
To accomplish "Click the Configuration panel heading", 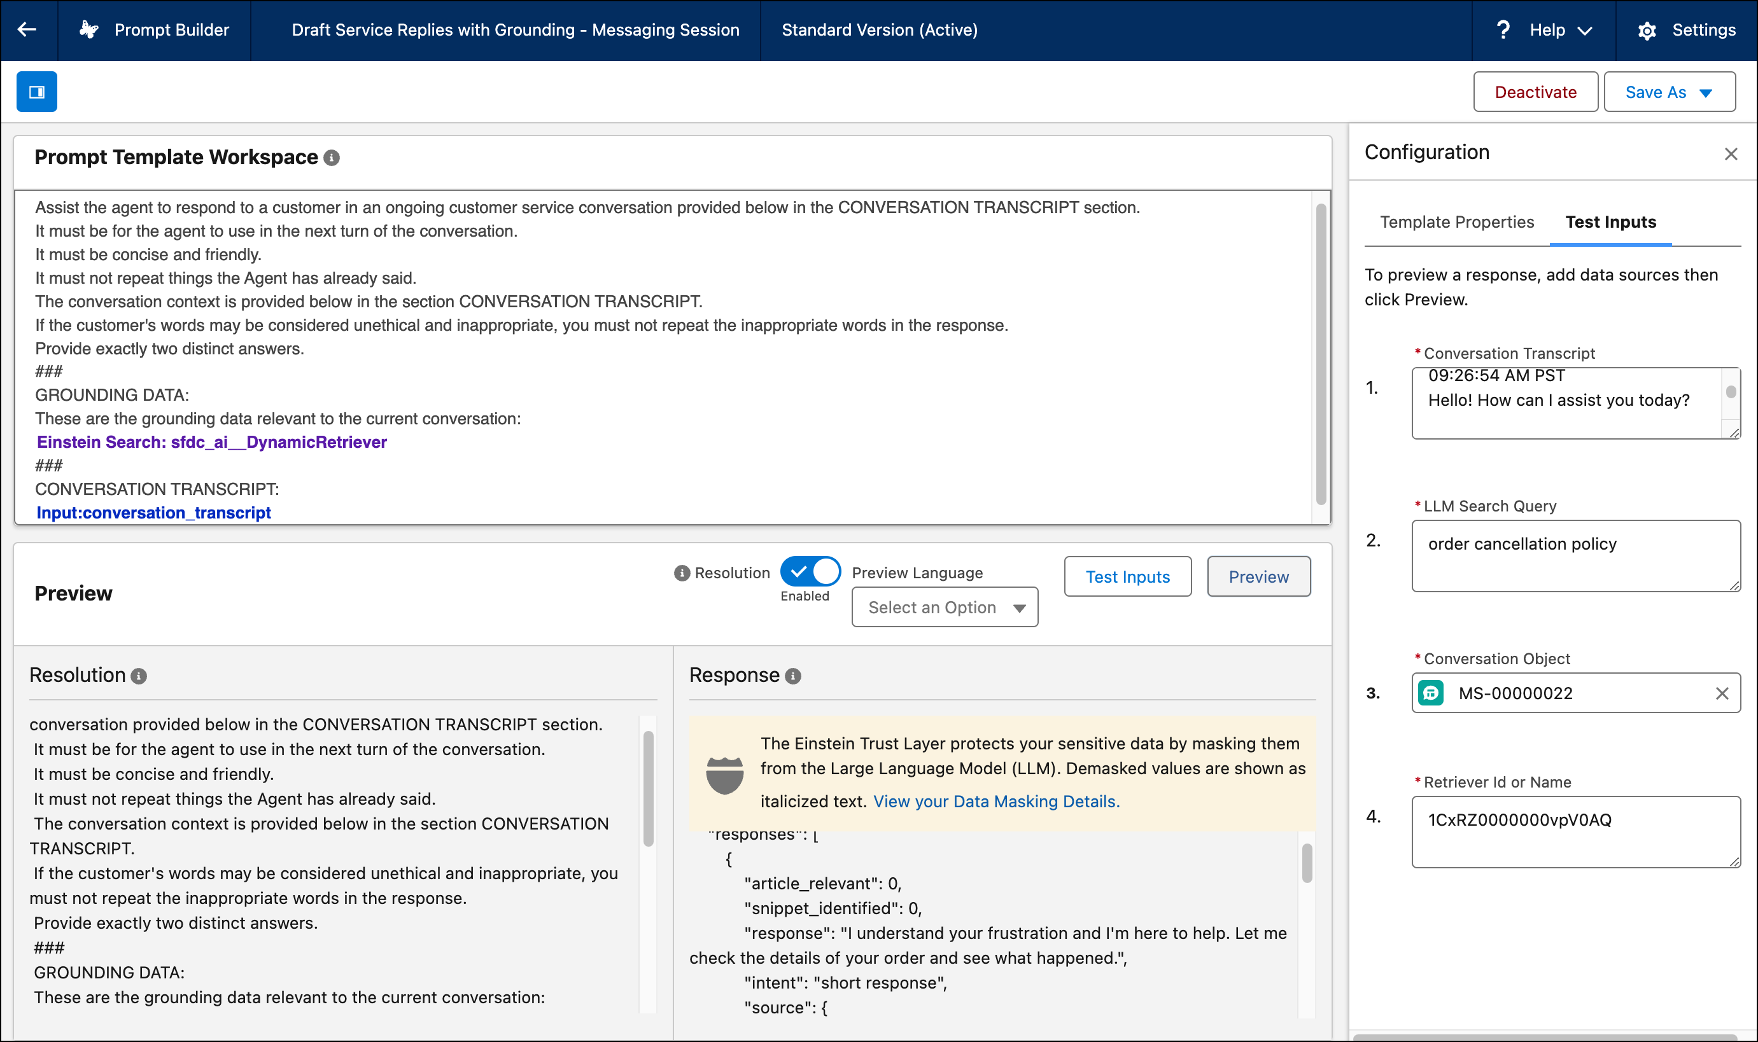I will (1426, 153).
